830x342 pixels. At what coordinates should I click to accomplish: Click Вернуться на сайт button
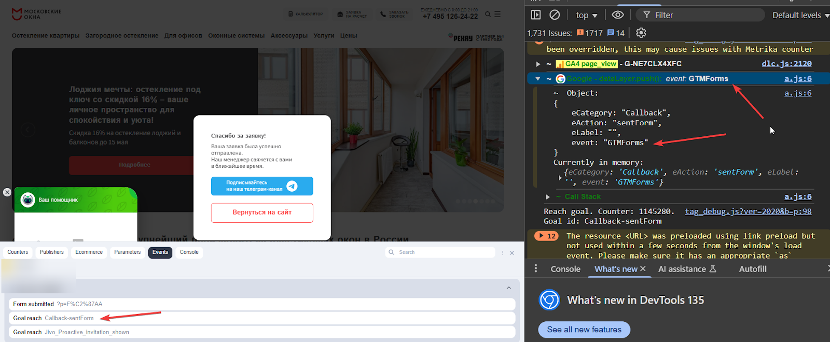(x=262, y=212)
